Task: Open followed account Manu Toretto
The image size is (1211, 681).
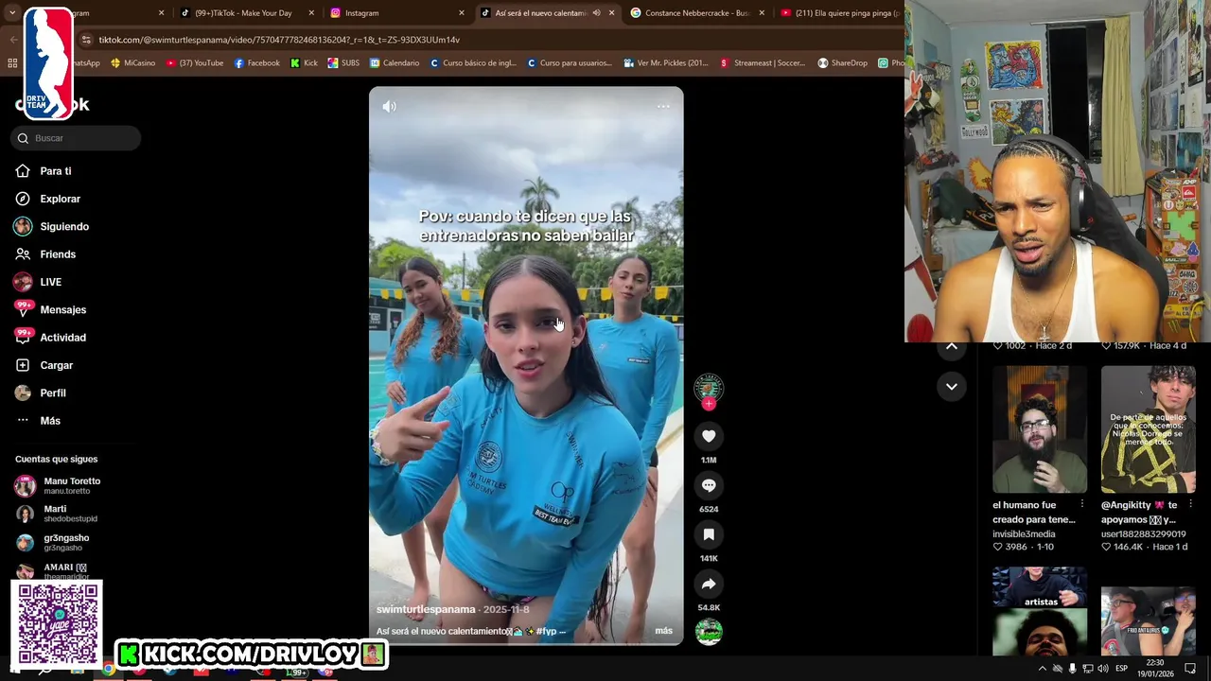Action: (59, 485)
